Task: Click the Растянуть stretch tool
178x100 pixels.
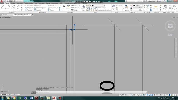Action: coord(29,10)
